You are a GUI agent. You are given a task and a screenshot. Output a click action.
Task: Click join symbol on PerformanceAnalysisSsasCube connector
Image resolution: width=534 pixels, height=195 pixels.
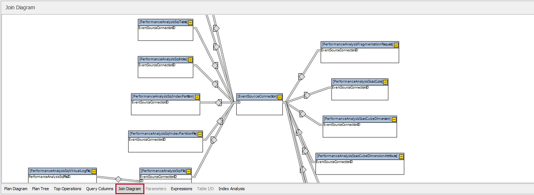tap(307, 95)
